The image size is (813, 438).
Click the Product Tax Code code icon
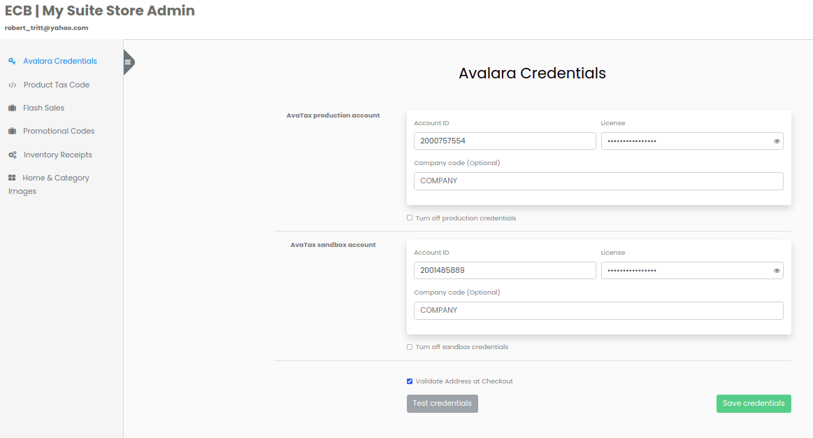[x=12, y=85]
